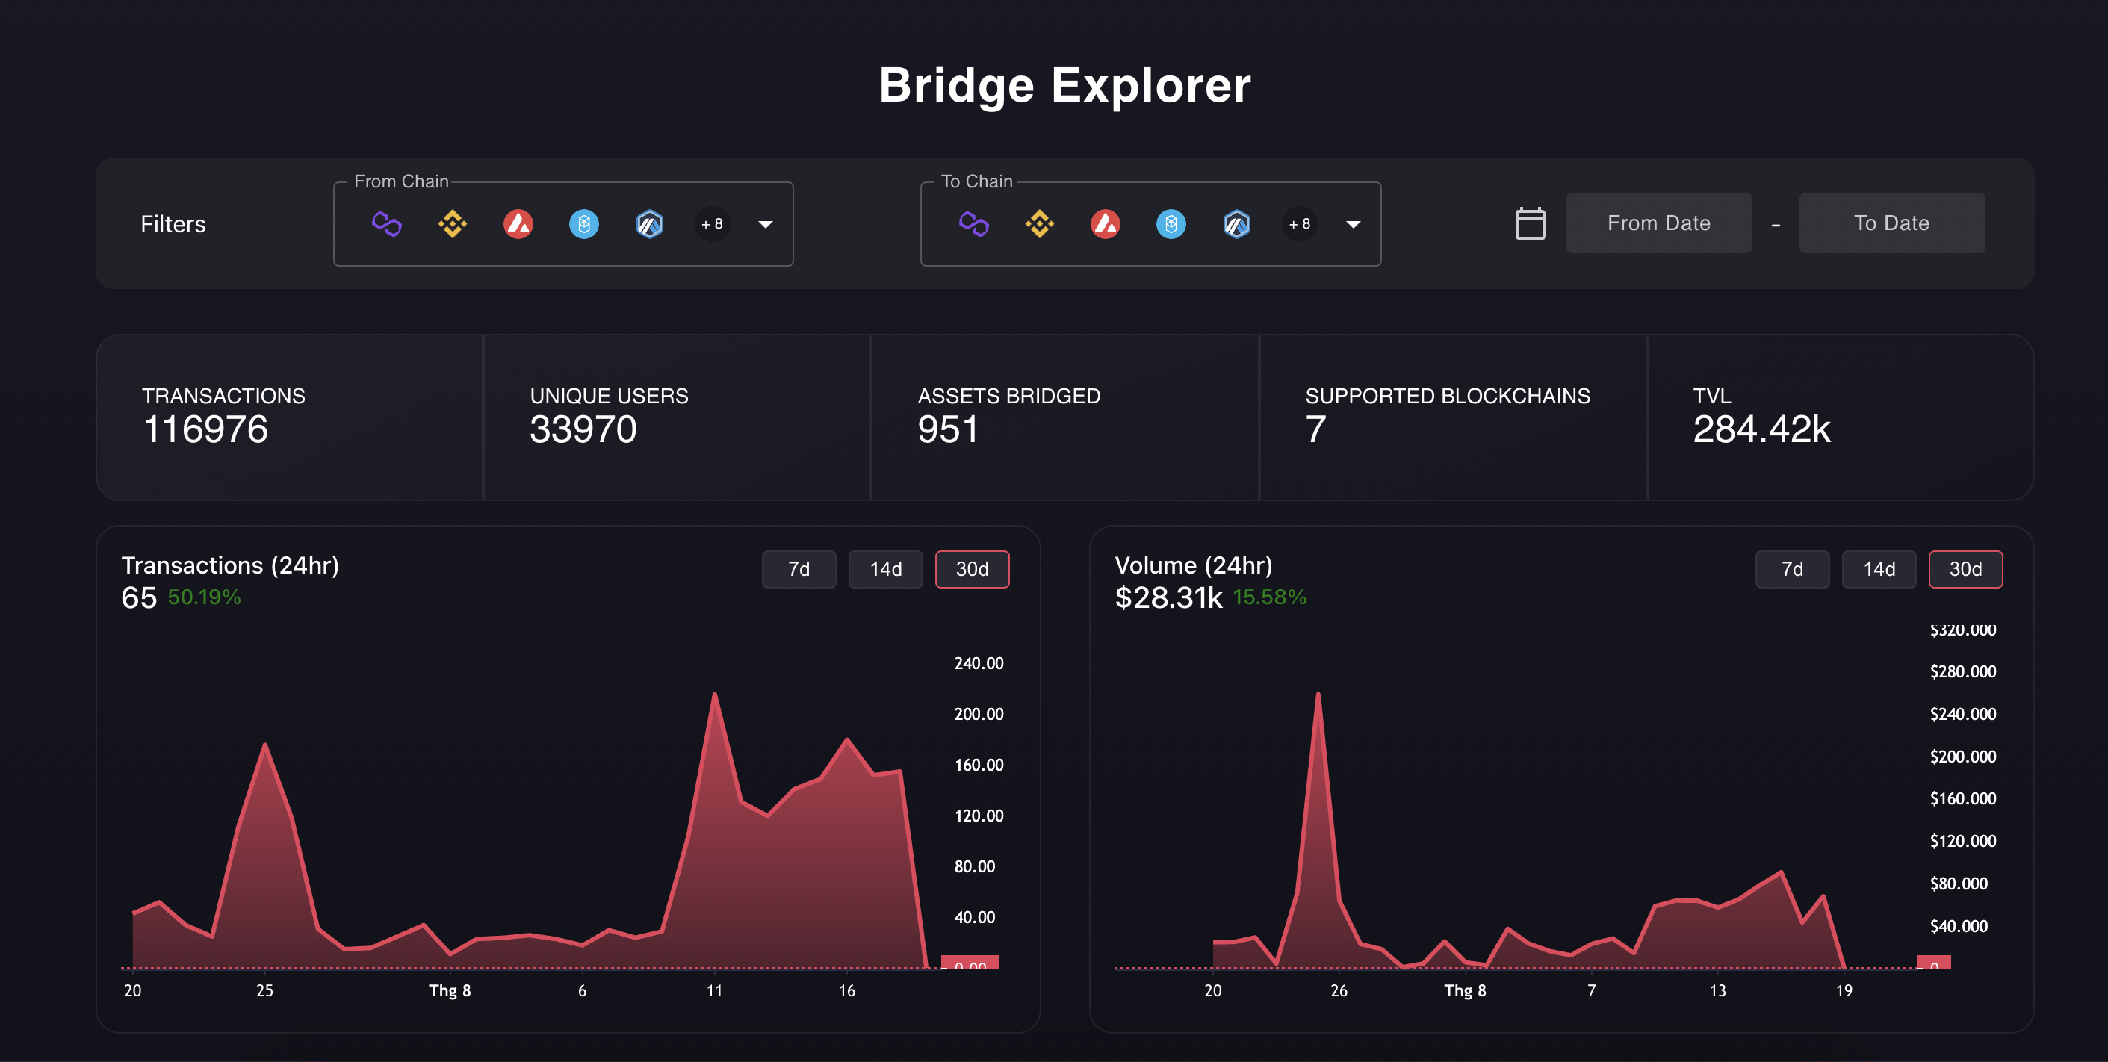Click the Thg 8 label on Volume chart
The image size is (2108, 1062).
tap(1465, 991)
